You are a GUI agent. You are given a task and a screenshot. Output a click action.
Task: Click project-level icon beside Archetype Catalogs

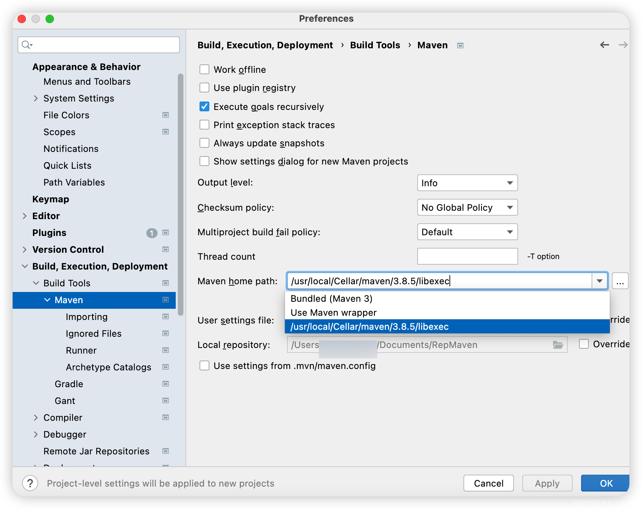pyautogui.click(x=166, y=367)
